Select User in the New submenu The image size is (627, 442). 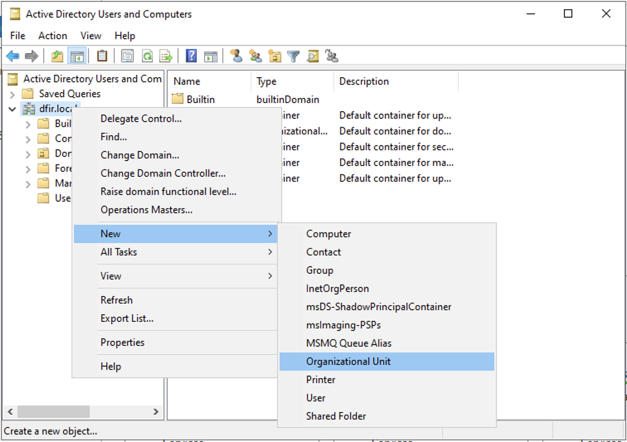[316, 398]
